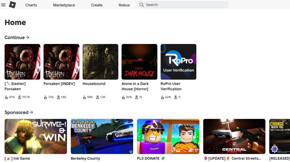This screenshot has height=162, width=290.
Task: Click player icon next to 1.3K
Action: (98, 97)
